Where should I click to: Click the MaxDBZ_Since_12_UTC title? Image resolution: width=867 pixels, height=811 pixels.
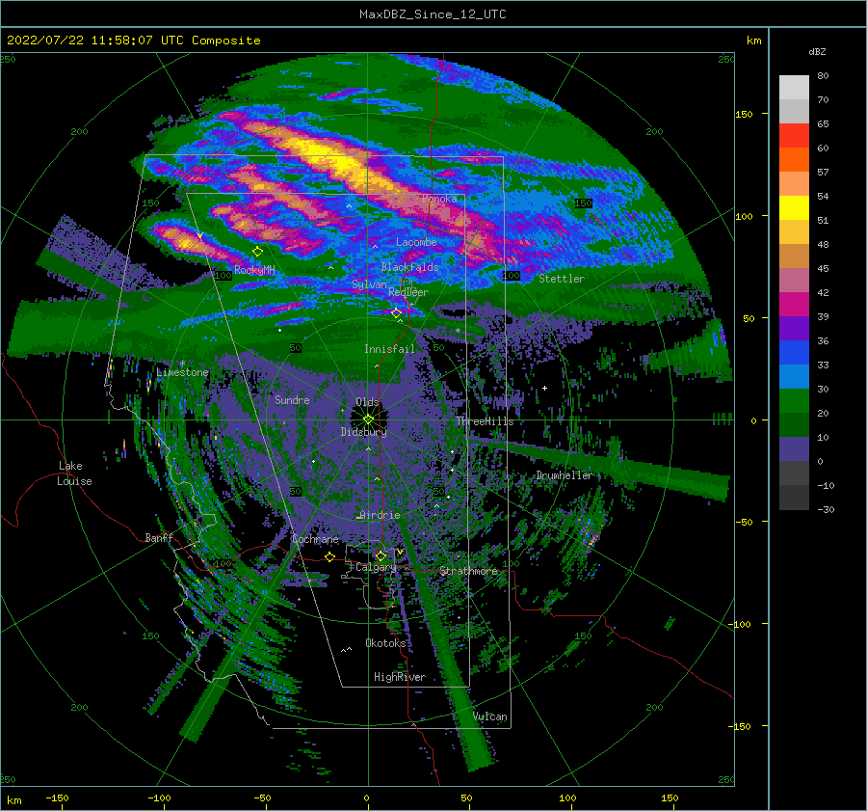[433, 14]
